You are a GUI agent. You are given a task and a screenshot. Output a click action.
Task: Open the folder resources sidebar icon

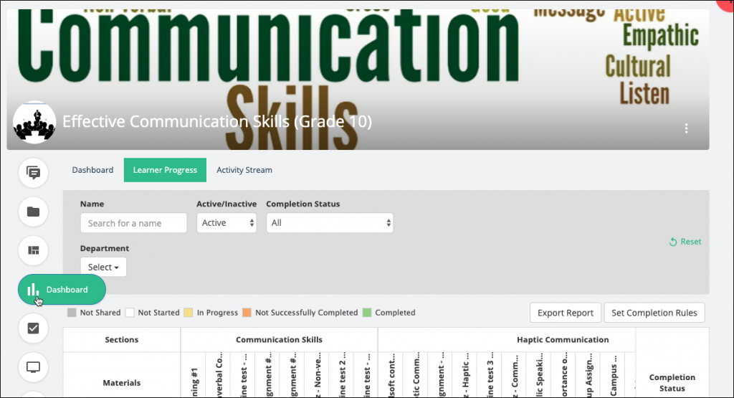click(33, 212)
